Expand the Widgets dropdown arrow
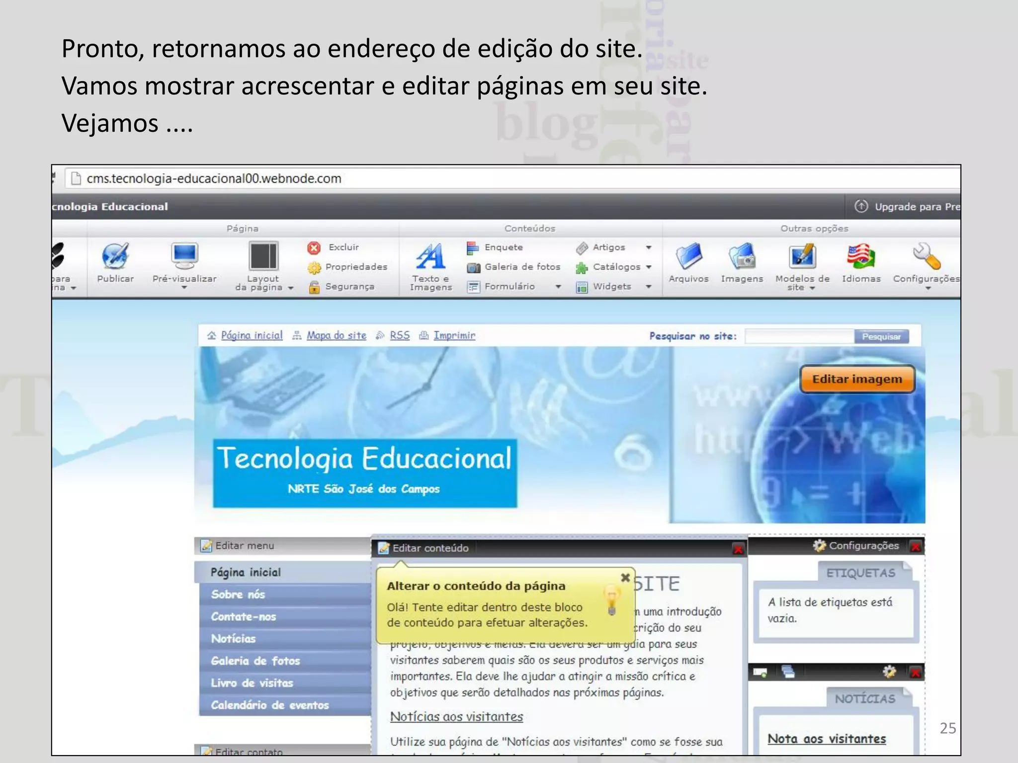 click(649, 287)
